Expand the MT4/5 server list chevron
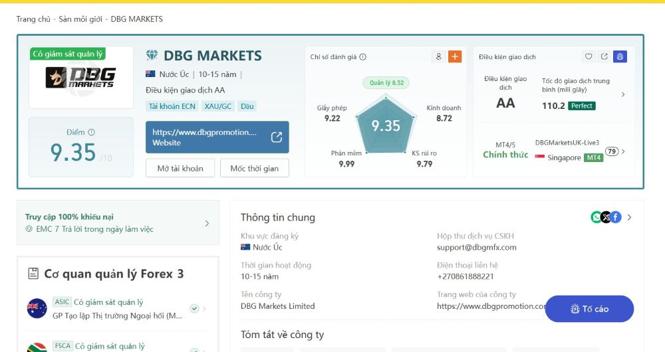 [623, 151]
